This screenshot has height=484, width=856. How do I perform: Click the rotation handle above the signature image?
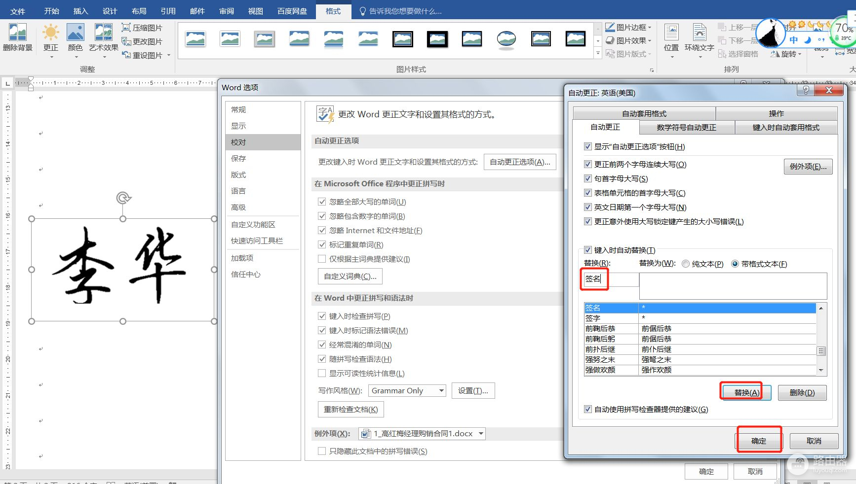[x=123, y=198]
